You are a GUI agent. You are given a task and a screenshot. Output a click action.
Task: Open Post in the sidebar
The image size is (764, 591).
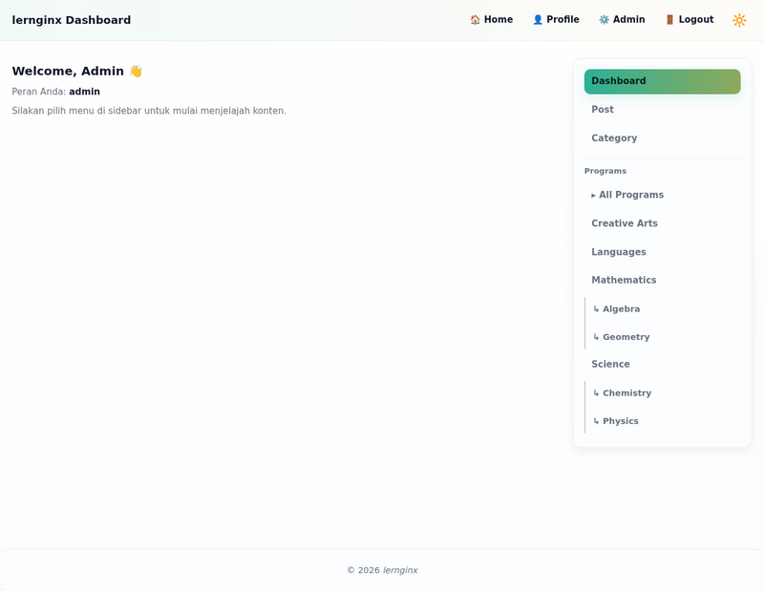coord(662,110)
